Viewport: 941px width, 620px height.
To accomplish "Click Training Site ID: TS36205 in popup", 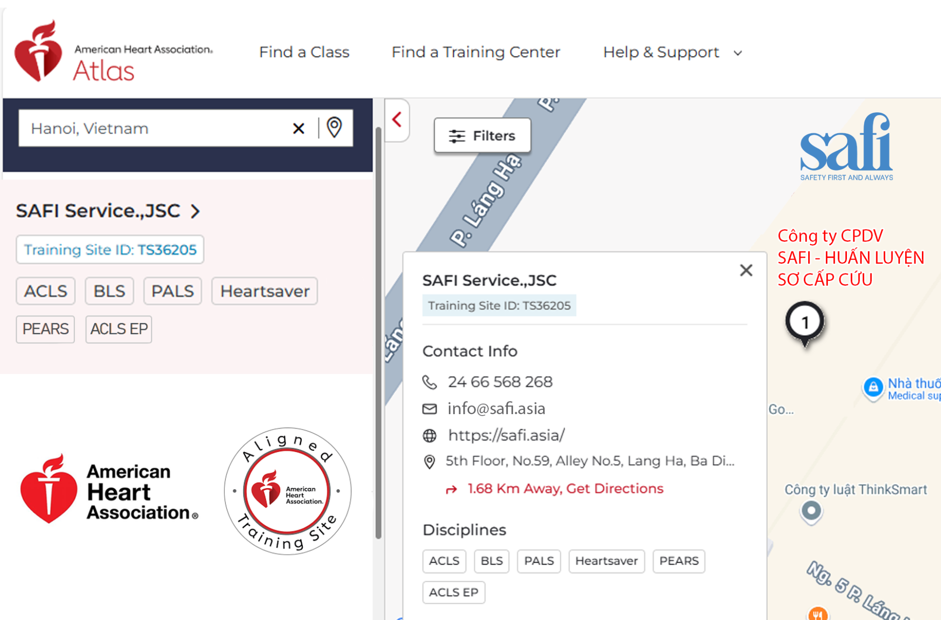I will click(499, 305).
